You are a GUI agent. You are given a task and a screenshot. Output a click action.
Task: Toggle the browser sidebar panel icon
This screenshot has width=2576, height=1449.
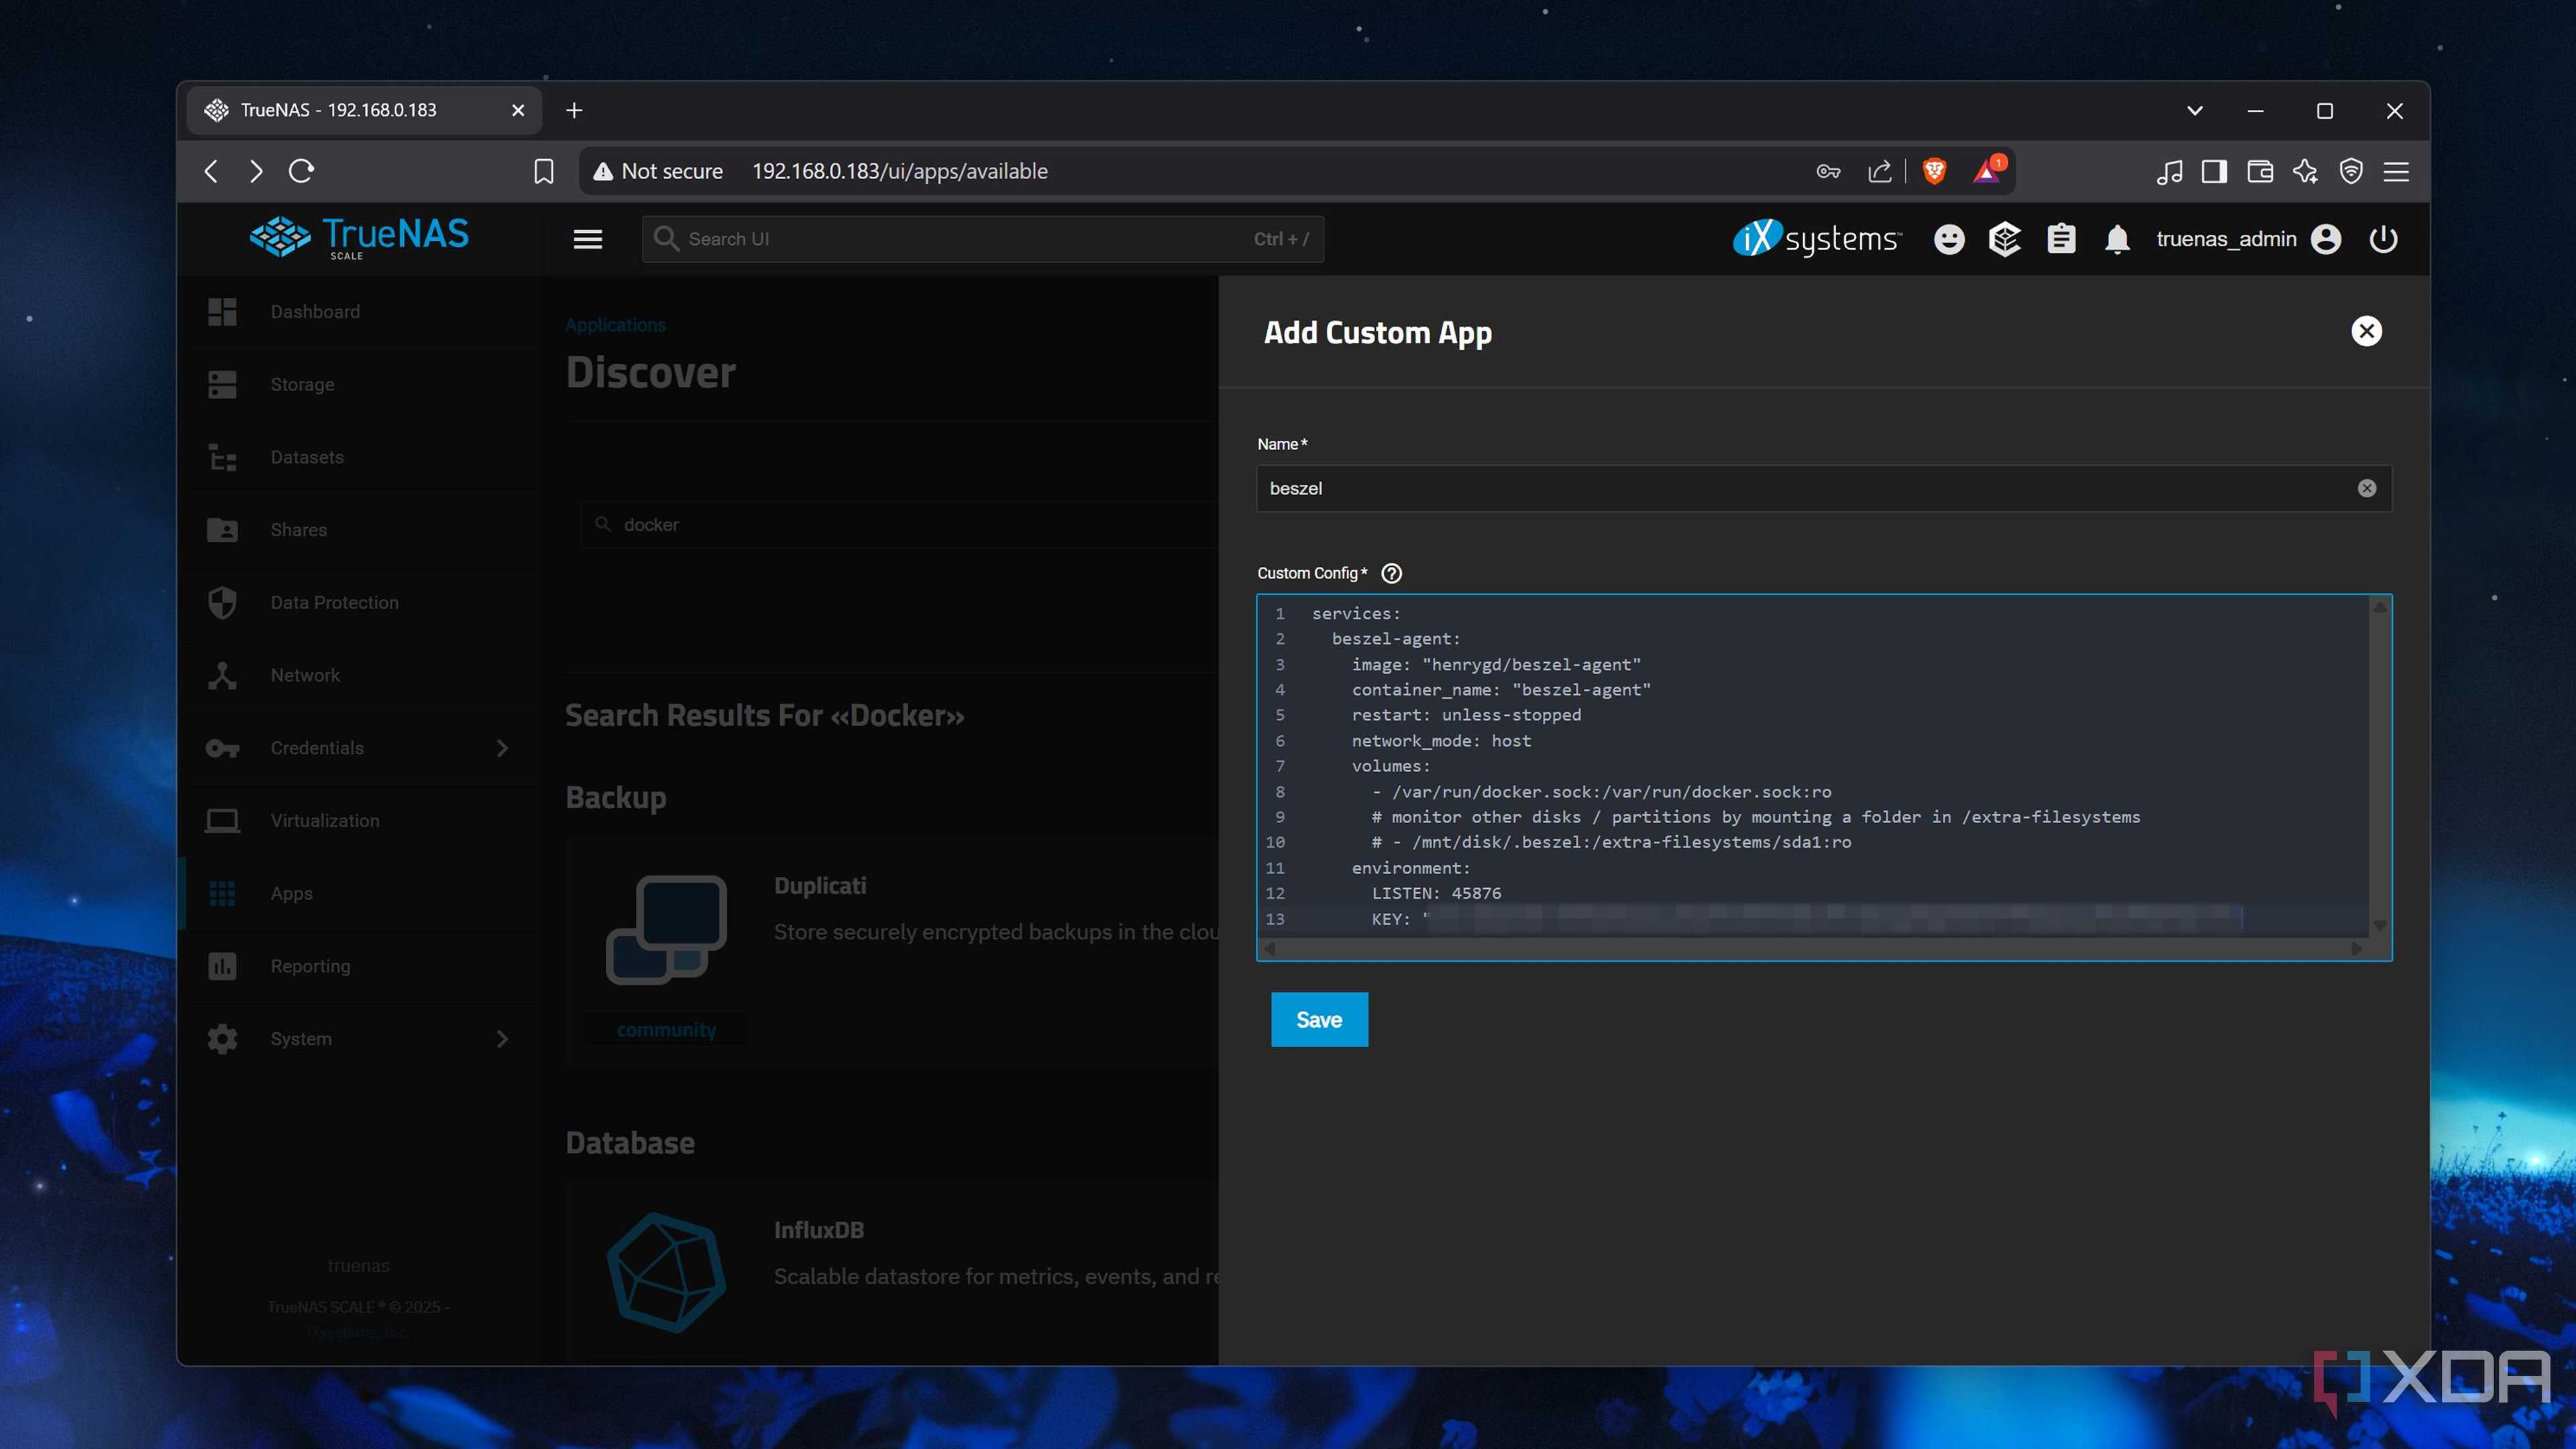pos(2214,171)
